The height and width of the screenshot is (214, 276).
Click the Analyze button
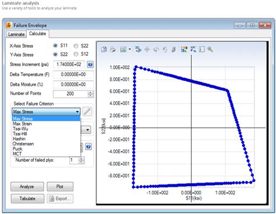(27, 187)
